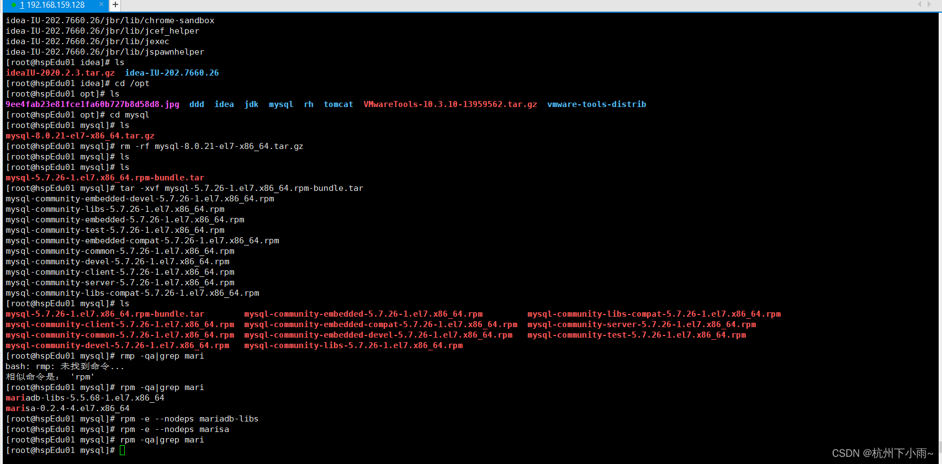Click the blue 'ddd' directory name
This screenshot has height=464, width=942.
[x=197, y=104]
